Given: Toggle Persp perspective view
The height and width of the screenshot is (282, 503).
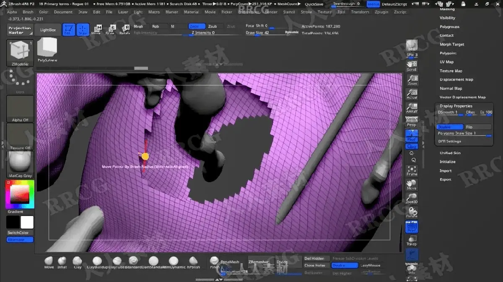Looking at the screenshot, I should click(412, 122).
